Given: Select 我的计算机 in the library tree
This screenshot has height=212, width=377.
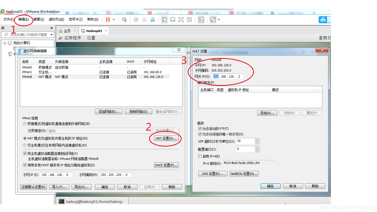Looking at the screenshot, I should 22,43.
